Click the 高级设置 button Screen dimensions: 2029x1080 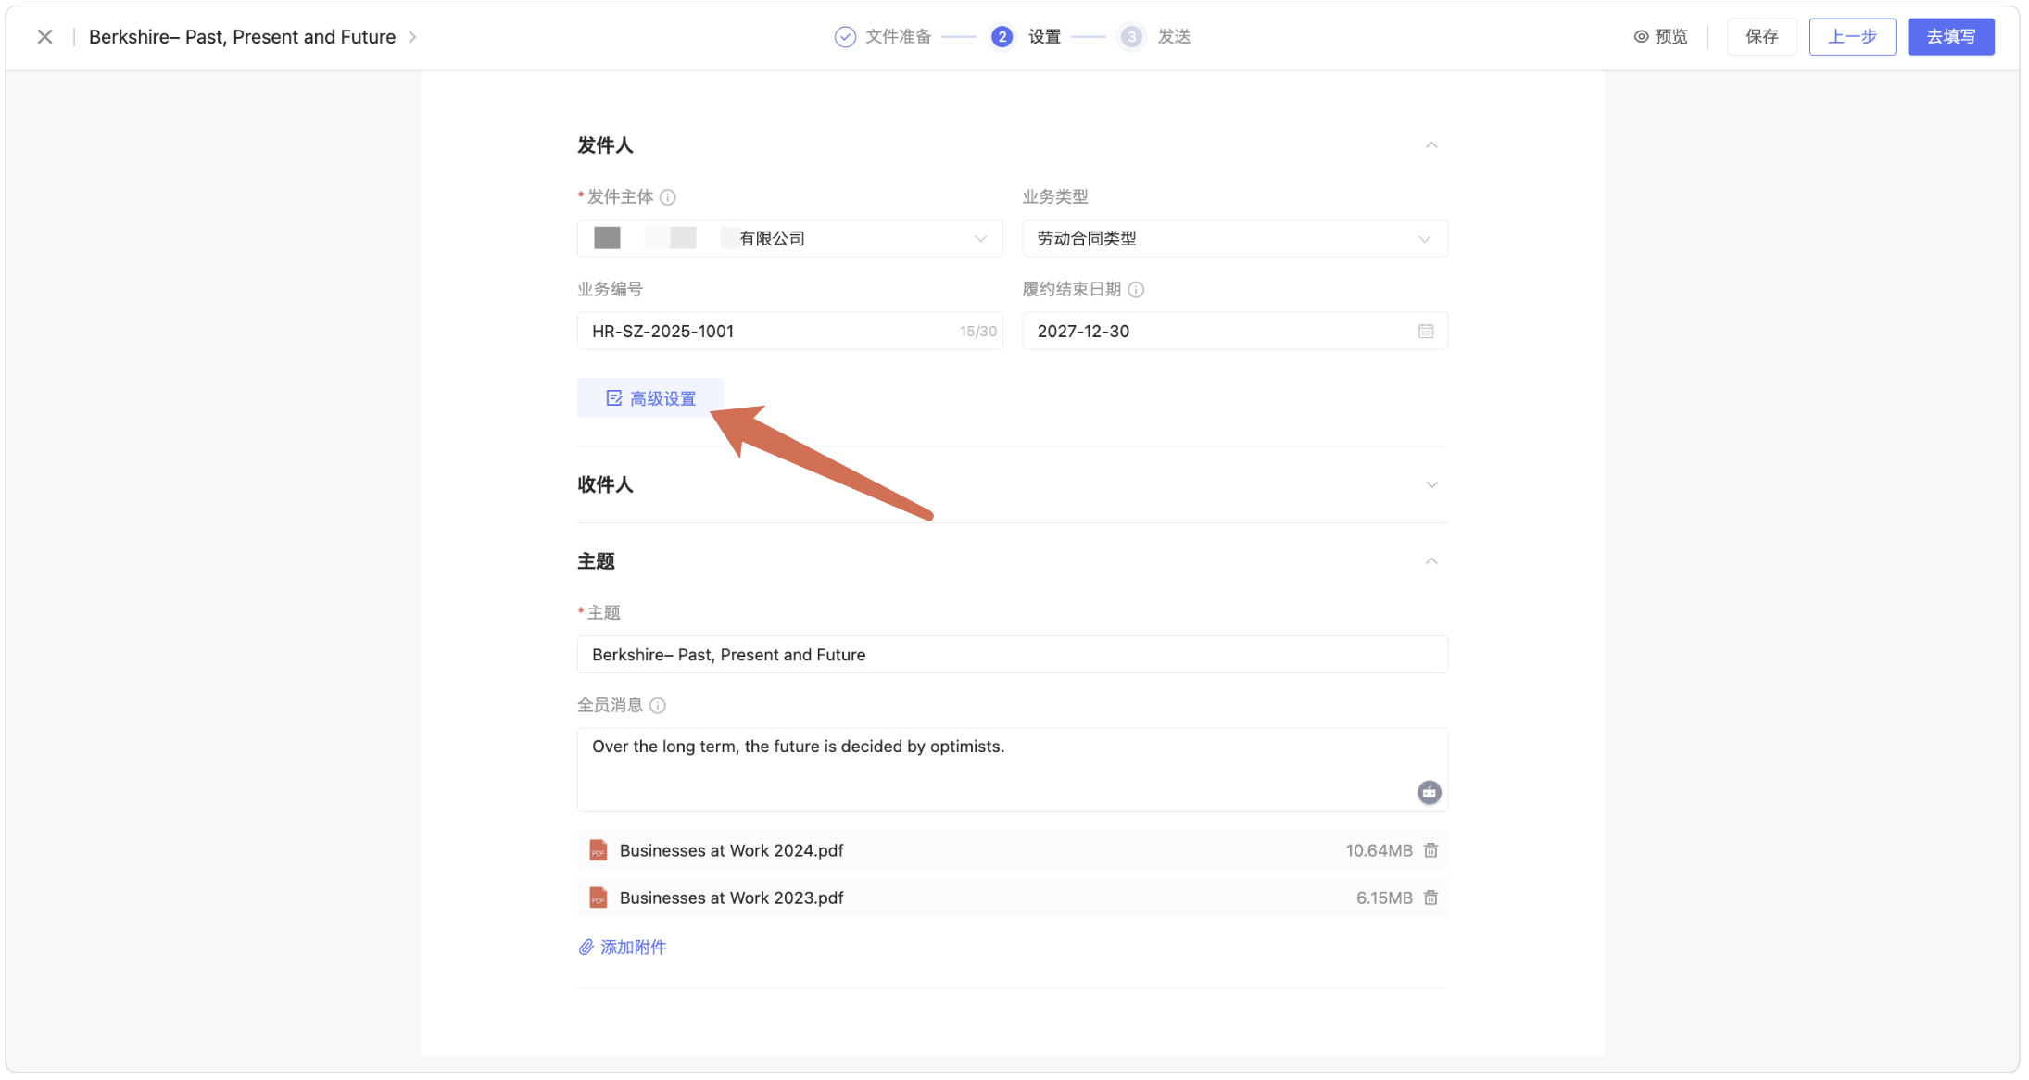pyautogui.click(x=650, y=398)
